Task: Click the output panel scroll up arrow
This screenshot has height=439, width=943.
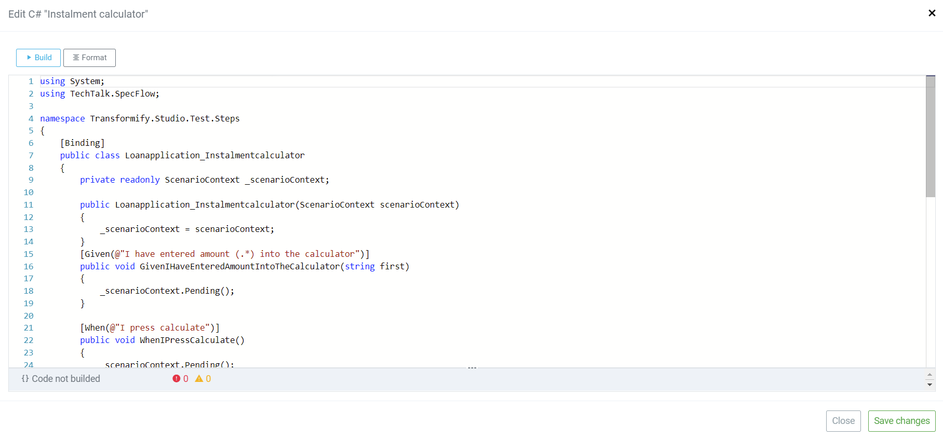Action: [929, 374]
